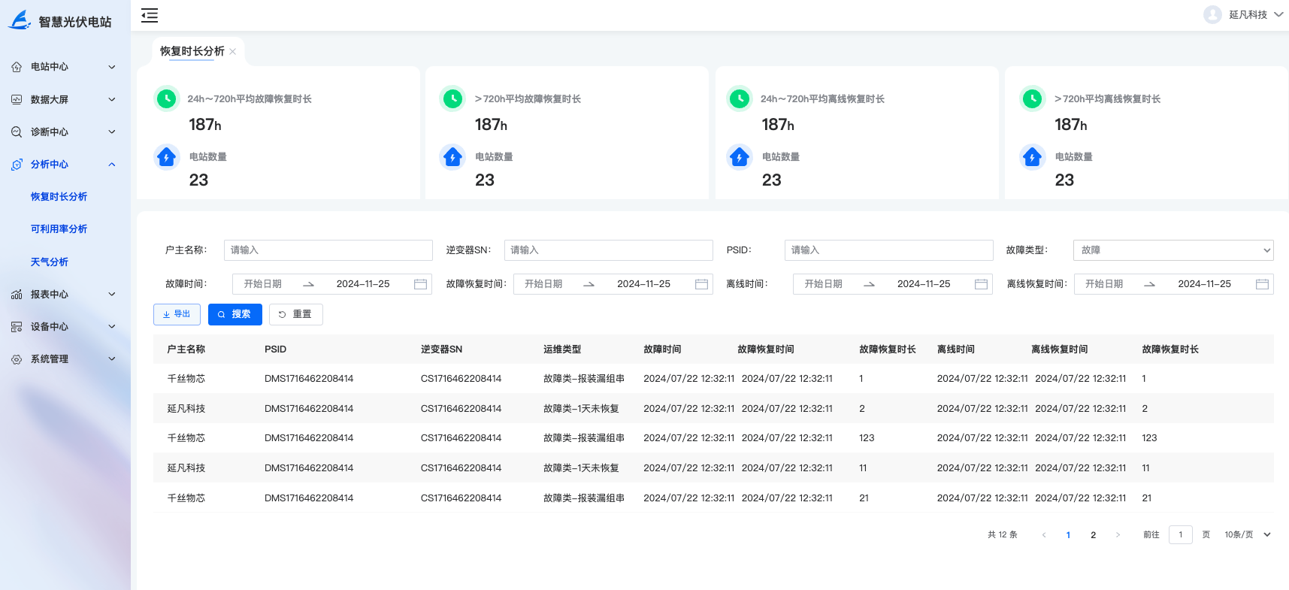
Task: Click the 电站中心 home icon
Action: click(17, 67)
